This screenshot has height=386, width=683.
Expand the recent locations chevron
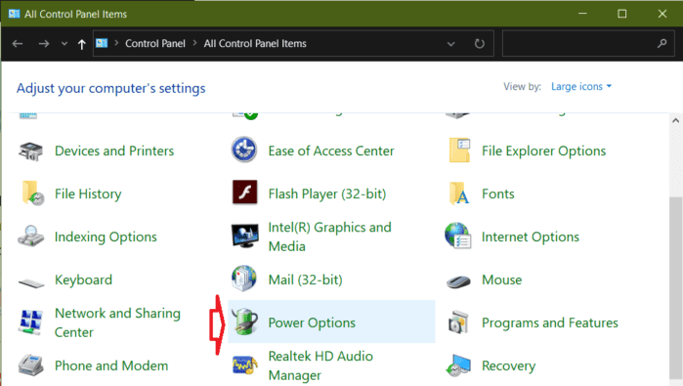point(64,44)
